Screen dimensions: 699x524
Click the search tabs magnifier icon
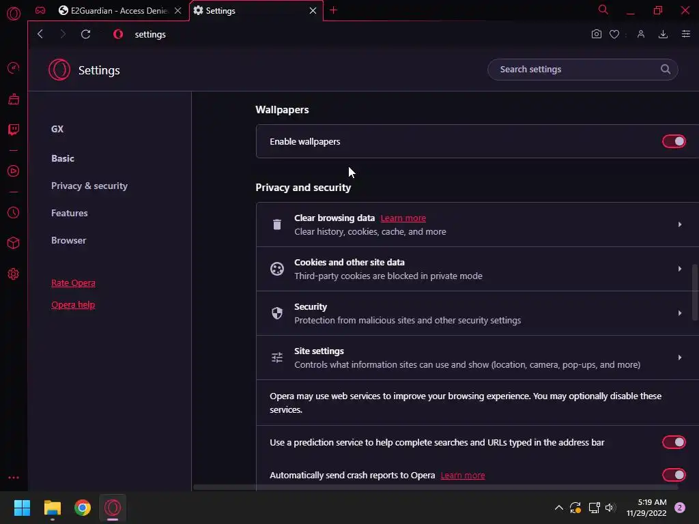[603, 10]
